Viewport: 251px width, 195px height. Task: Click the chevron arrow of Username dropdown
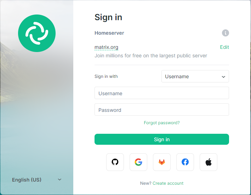tap(223, 77)
